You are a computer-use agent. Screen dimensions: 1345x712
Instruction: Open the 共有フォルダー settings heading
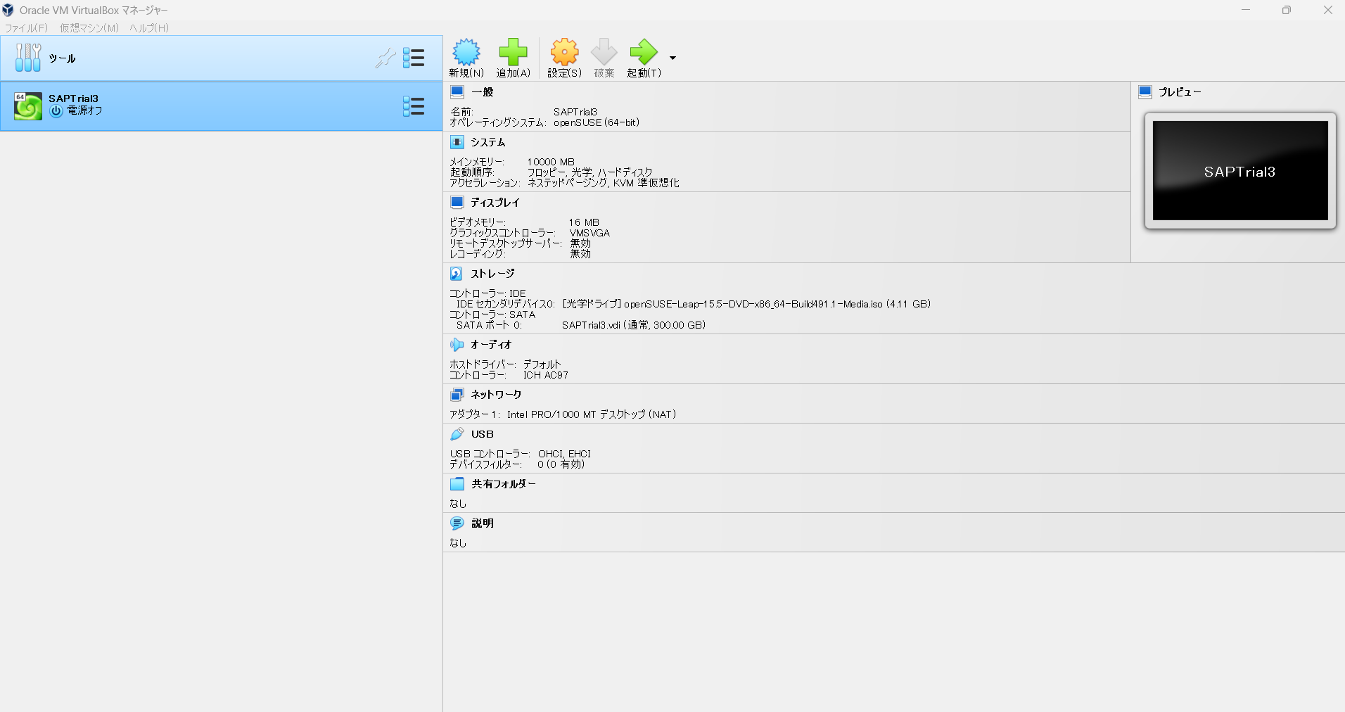504,484
